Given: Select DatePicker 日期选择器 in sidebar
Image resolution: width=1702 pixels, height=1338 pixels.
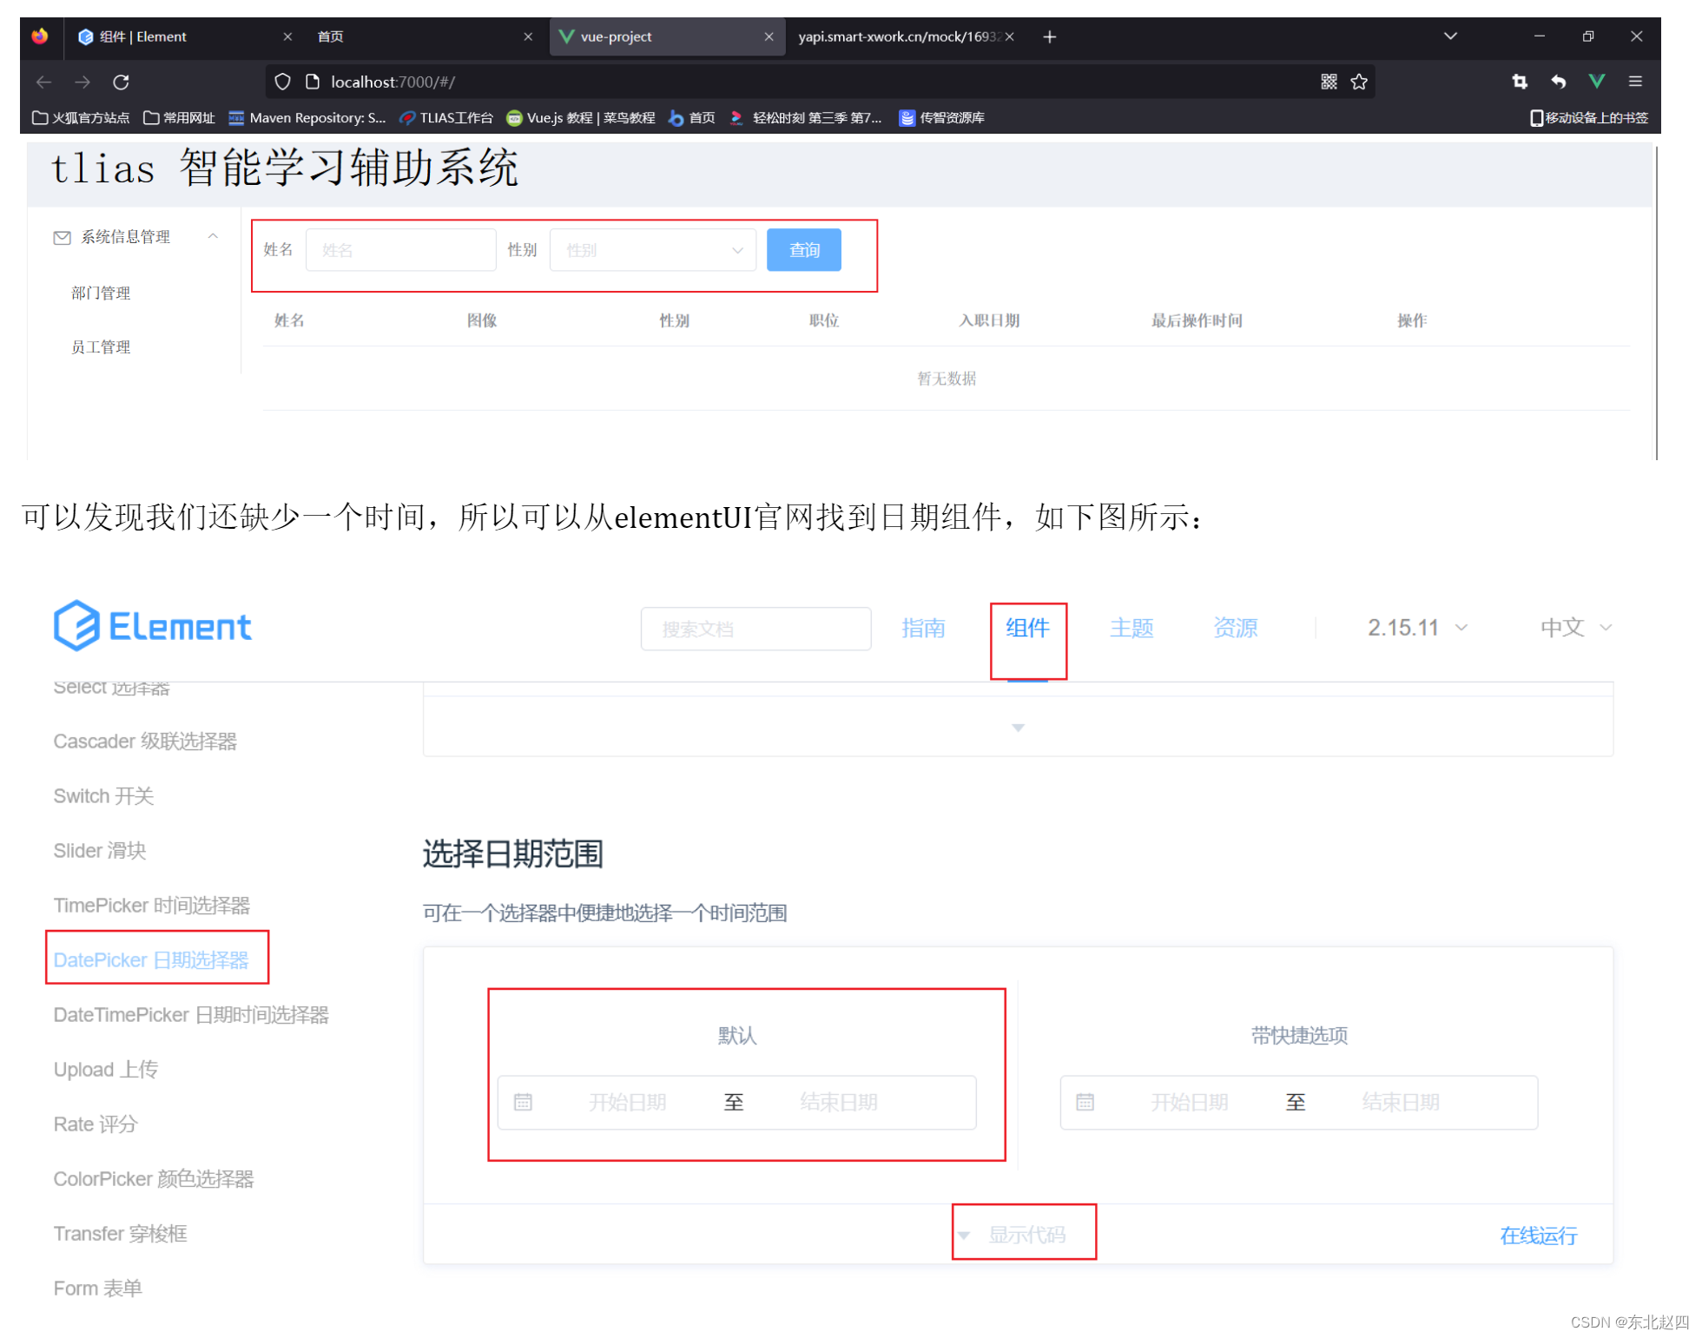Looking at the screenshot, I should coord(151,959).
